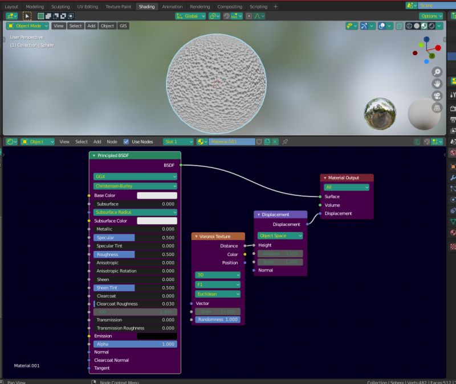Click the pin icon next to Material.001

click(x=284, y=141)
